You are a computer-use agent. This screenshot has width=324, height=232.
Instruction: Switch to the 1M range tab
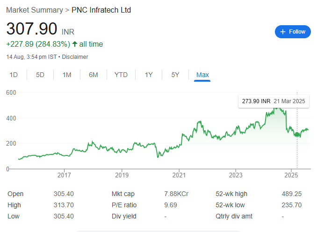click(67, 75)
